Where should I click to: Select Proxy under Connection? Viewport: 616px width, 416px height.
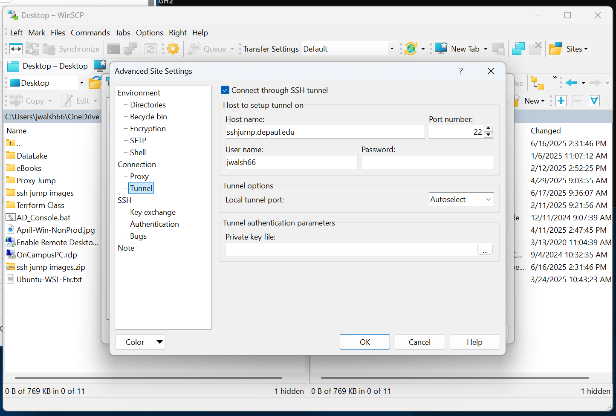click(139, 176)
